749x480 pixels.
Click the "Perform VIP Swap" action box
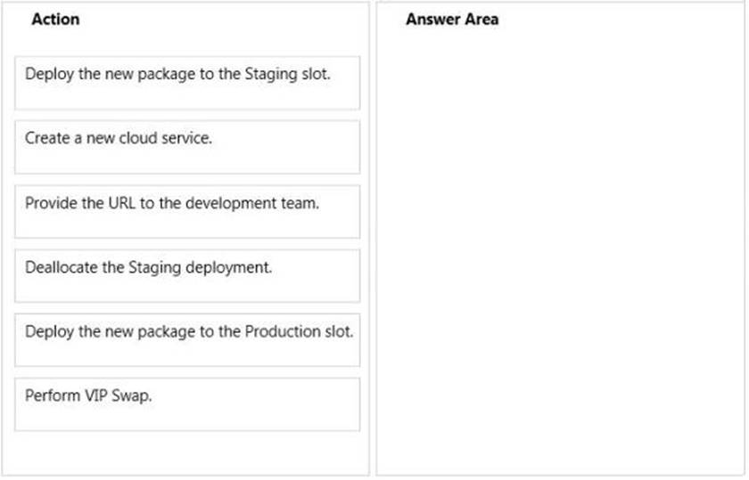pos(187,404)
